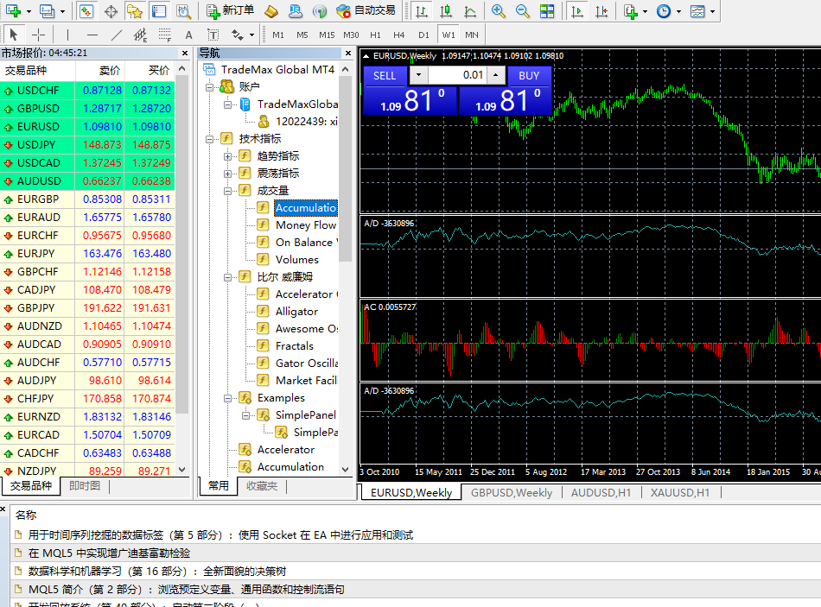
Task: Toggle the Market Watch window icon
Action: click(86, 11)
